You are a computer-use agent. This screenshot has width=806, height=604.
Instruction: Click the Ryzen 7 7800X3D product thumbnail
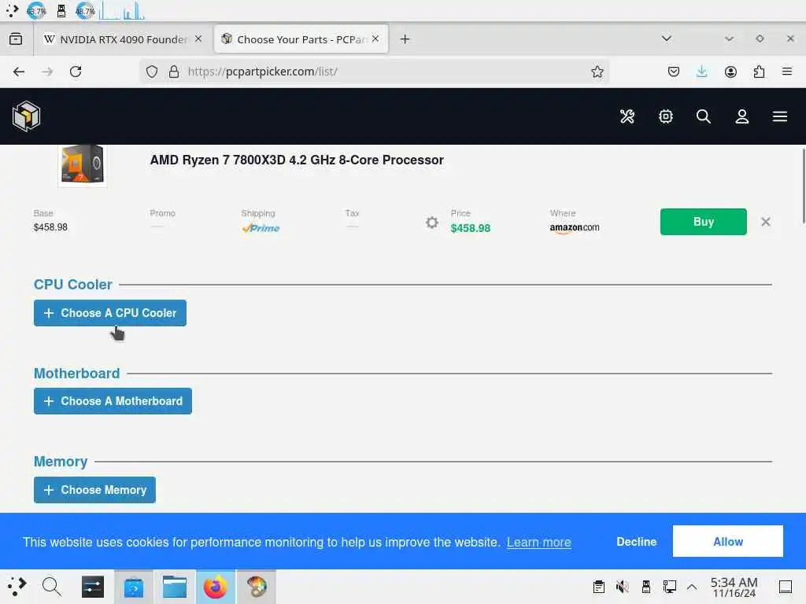[82, 165]
